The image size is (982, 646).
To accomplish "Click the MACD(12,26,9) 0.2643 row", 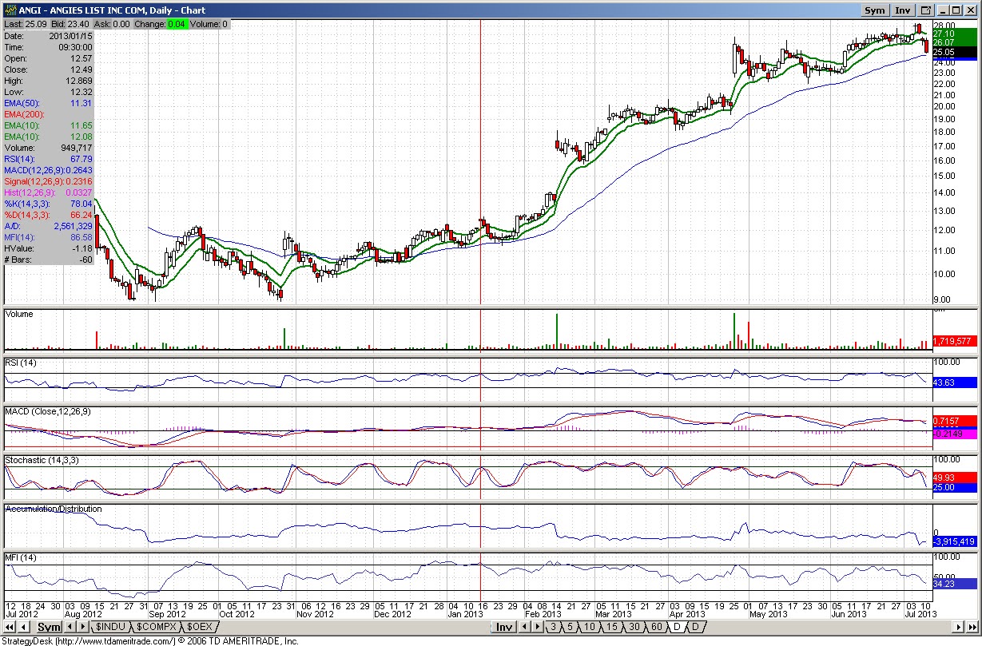I will (49, 170).
